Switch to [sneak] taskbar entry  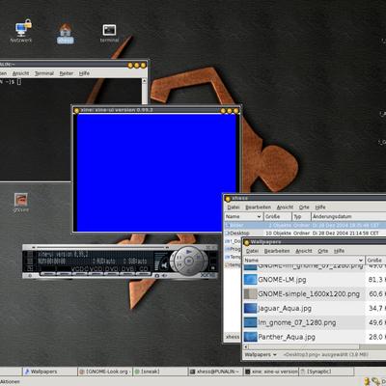point(160,372)
